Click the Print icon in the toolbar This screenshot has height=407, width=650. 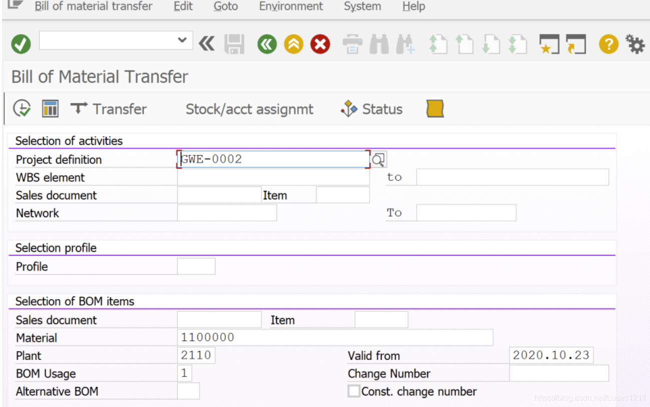(x=352, y=44)
